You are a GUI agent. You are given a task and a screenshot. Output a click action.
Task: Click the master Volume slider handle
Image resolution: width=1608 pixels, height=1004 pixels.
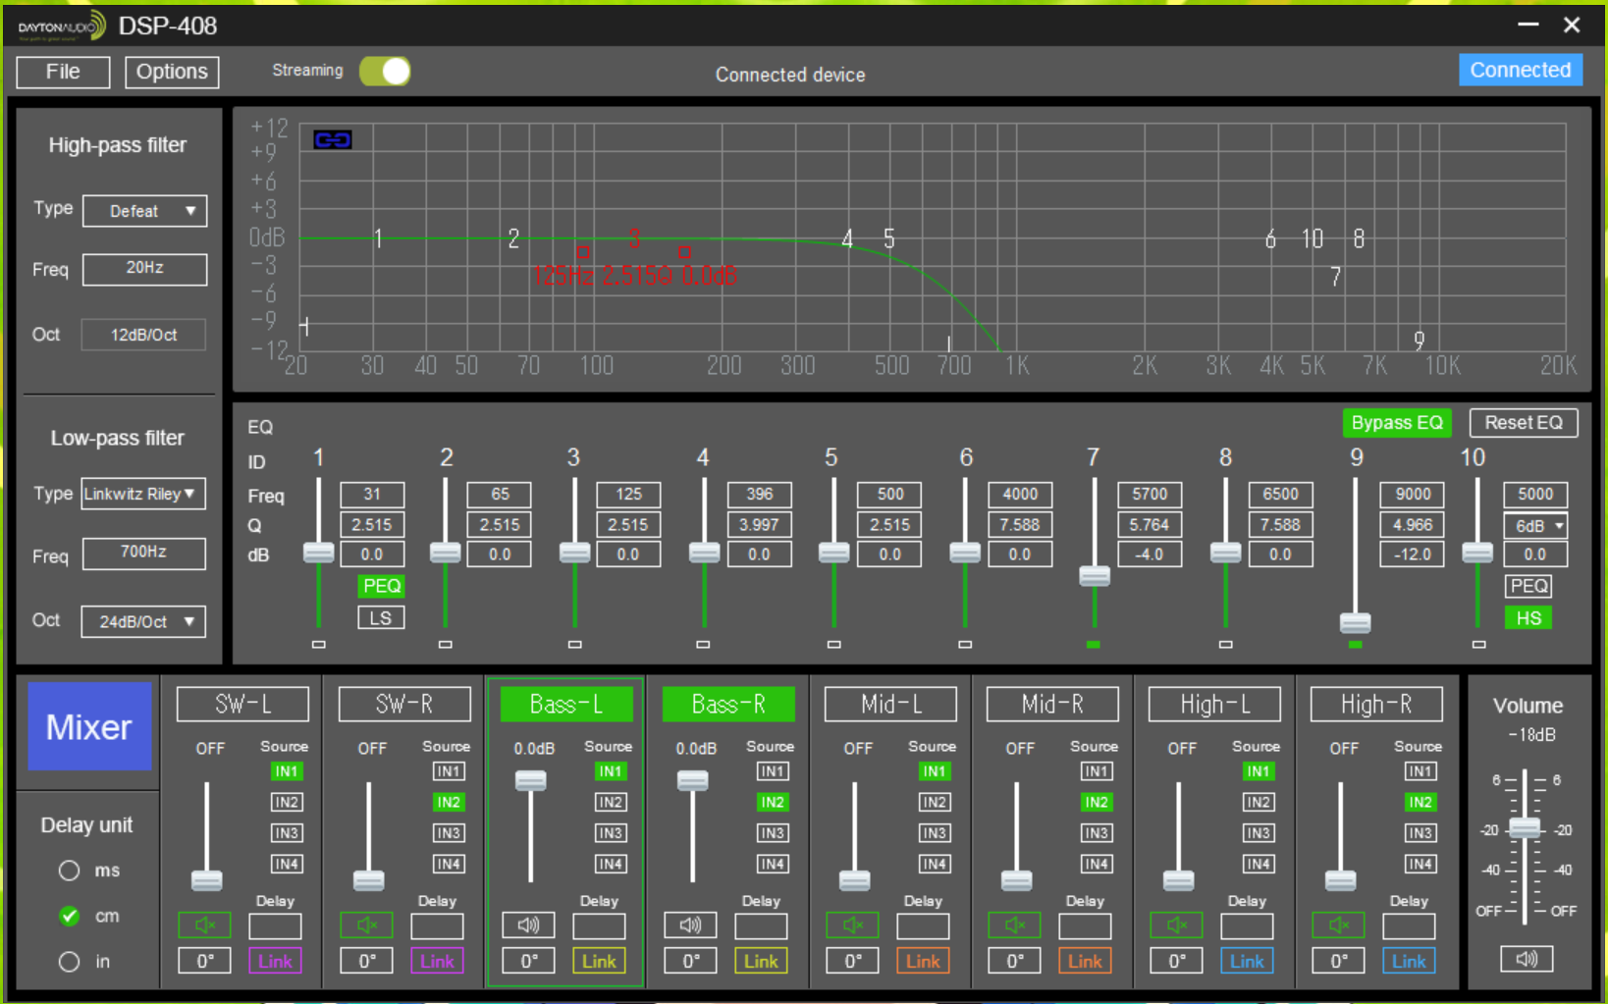(x=1525, y=827)
